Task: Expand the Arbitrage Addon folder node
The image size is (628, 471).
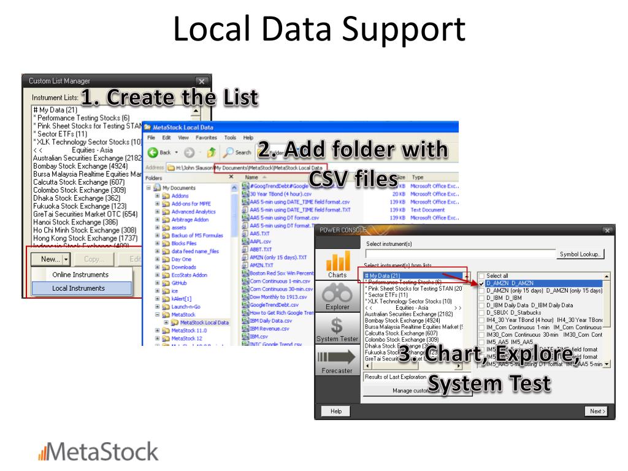Action: pyautogui.click(x=158, y=220)
